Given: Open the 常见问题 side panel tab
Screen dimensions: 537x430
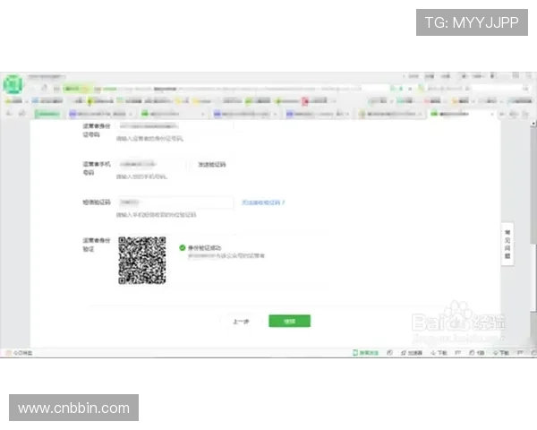Looking at the screenshot, I should pos(507,245).
